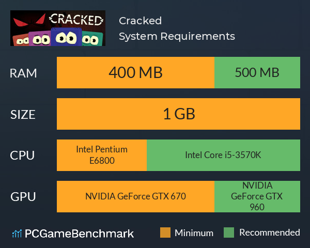This screenshot has height=248, width=310.
Task: Select the Intel Pentium E6800 CPU segment
Action: 102,155
